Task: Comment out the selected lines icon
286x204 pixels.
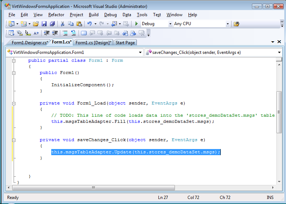Action: coord(65,33)
